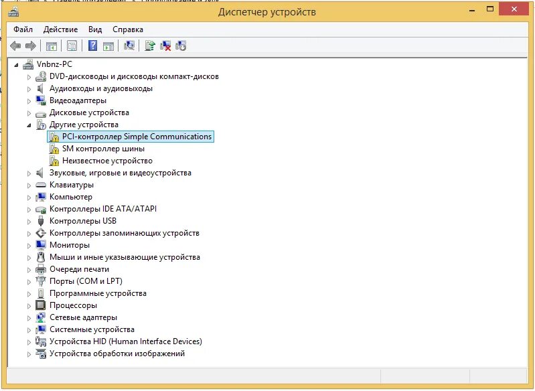Show/hide console tree toolbar icon
This screenshot has height=391, width=535.
tap(51, 46)
